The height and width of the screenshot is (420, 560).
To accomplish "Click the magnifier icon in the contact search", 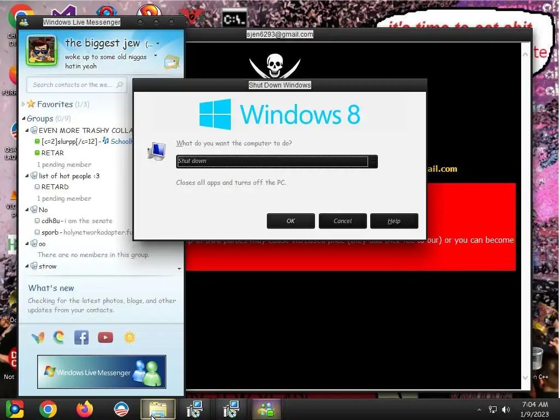I will coord(120,85).
